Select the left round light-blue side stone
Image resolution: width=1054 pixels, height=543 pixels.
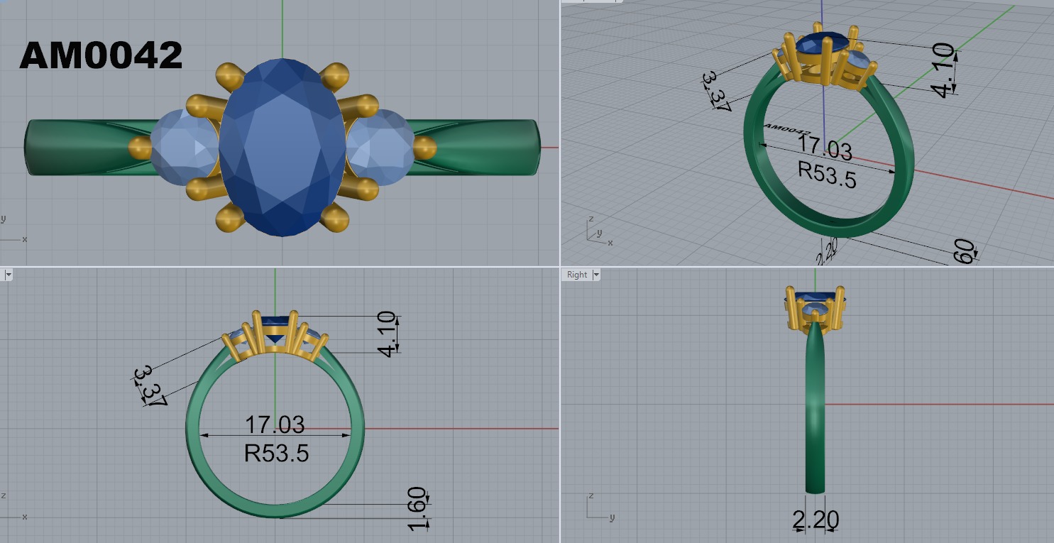[x=185, y=148]
